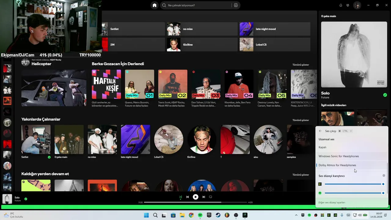Toggle saved checkmark in right Solo panel
This screenshot has height=220, width=391.
tap(385, 95)
